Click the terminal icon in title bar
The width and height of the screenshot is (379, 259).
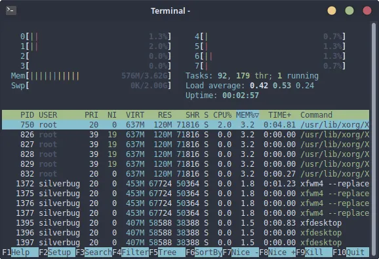point(11,10)
